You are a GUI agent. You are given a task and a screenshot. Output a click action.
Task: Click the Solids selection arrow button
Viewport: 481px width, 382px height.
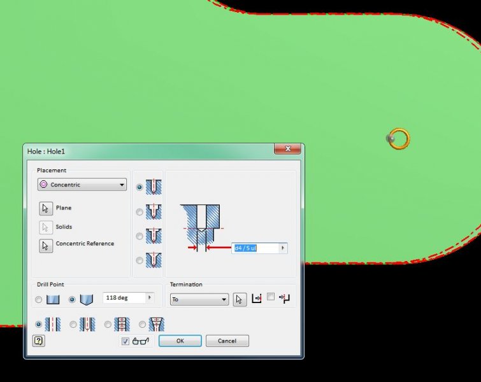tap(46, 227)
